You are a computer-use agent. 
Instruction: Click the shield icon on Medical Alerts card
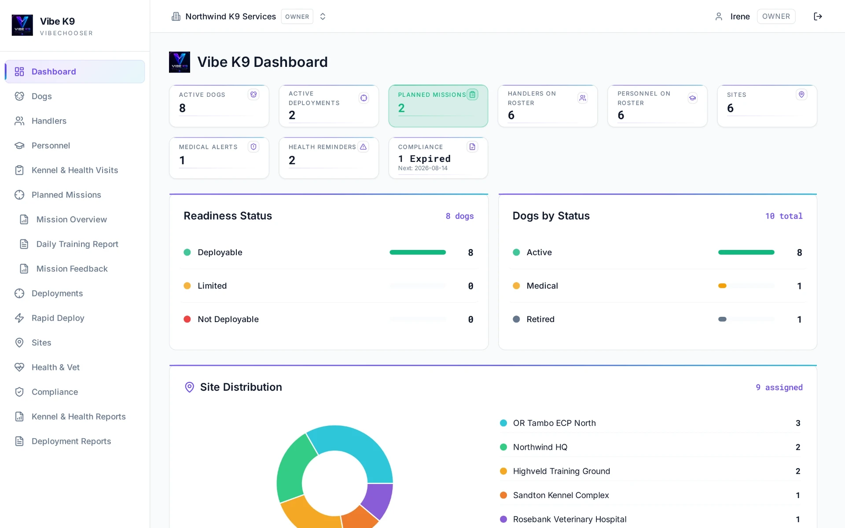click(253, 147)
